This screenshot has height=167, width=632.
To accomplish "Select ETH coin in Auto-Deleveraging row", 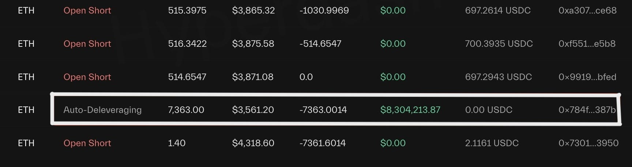I will click(x=26, y=110).
